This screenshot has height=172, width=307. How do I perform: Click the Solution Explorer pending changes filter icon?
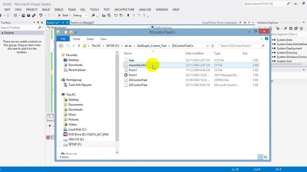[278, 29]
